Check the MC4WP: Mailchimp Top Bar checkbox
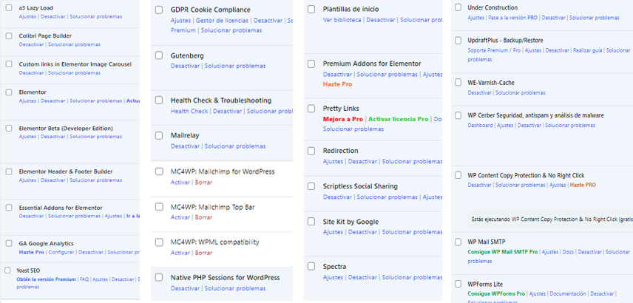633x303 pixels. pyautogui.click(x=159, y=207)
